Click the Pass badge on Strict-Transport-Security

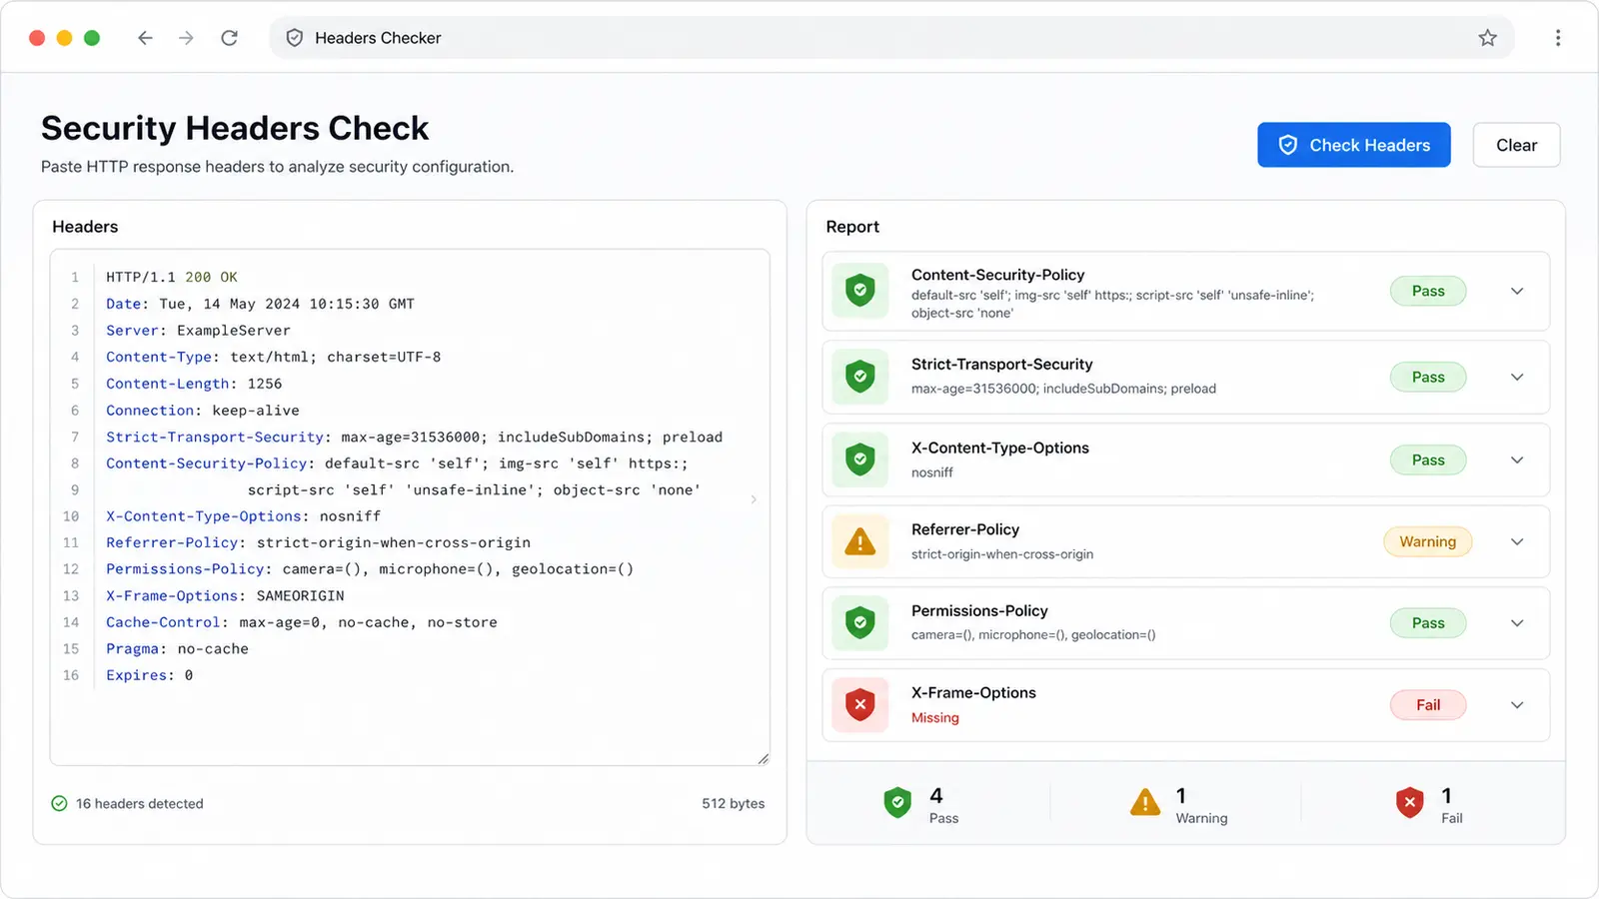coord(1428,377)
